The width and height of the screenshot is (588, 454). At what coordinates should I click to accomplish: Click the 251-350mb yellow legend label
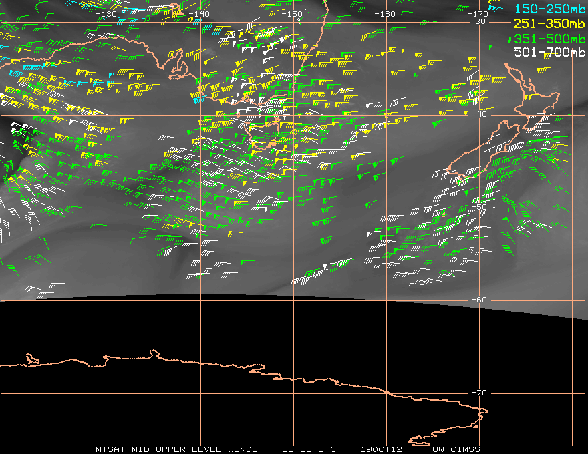click(549, 23)
